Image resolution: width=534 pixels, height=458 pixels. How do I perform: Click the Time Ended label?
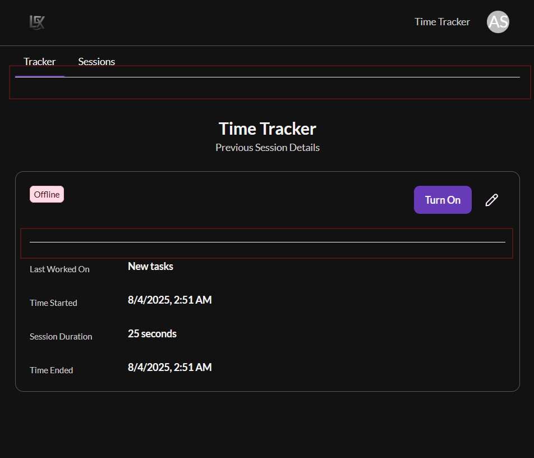click(x=52, y=370)
